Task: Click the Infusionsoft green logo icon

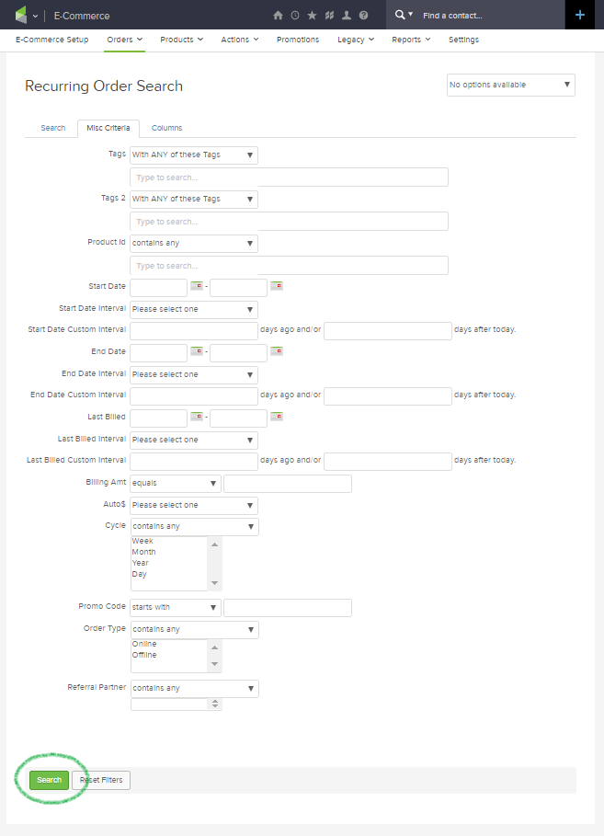Action: click(21, 15)
